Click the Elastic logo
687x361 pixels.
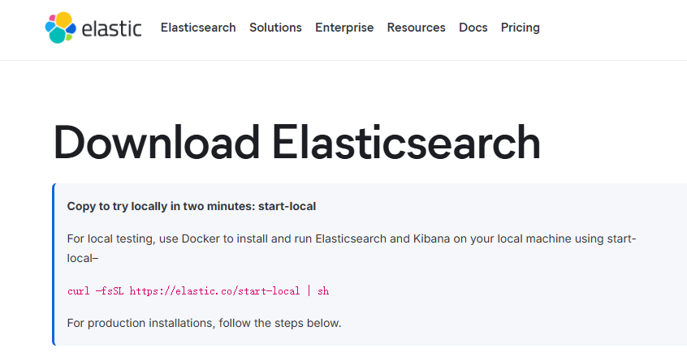[93, 28]
